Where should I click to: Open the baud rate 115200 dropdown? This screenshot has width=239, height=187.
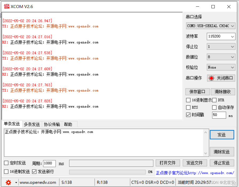point(221,36)
